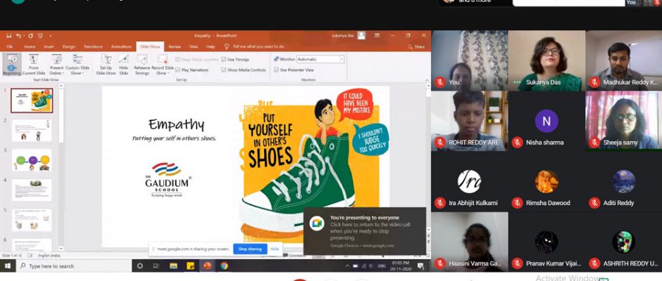Click Tell me what you want to do
662x281 pixels.
258,47
